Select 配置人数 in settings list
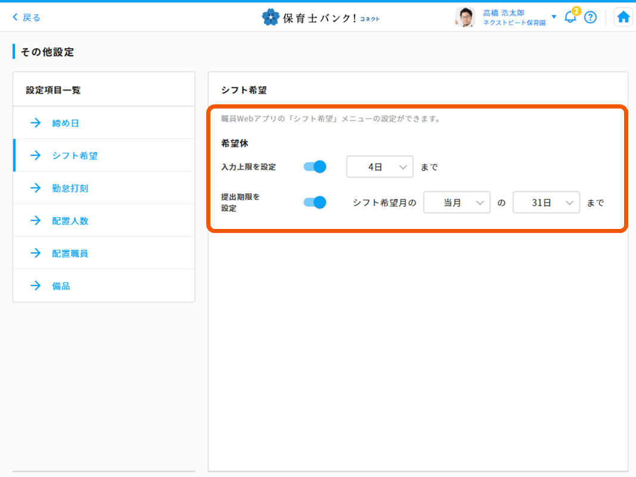This screenshot has width=636, height=477. (70, 221)
